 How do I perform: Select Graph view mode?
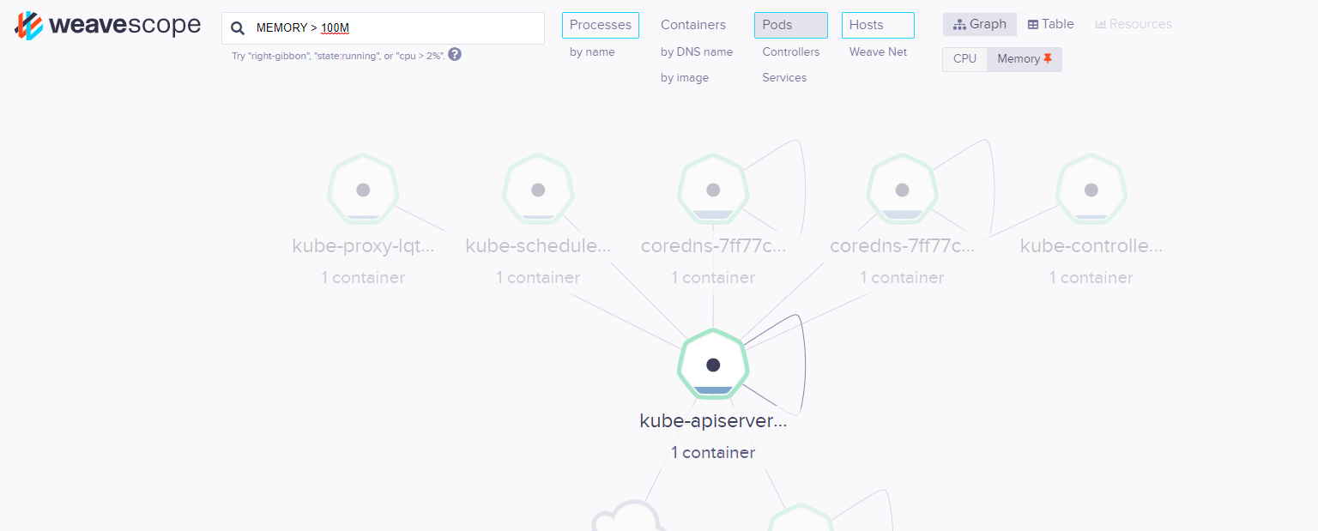click(980, 24)
